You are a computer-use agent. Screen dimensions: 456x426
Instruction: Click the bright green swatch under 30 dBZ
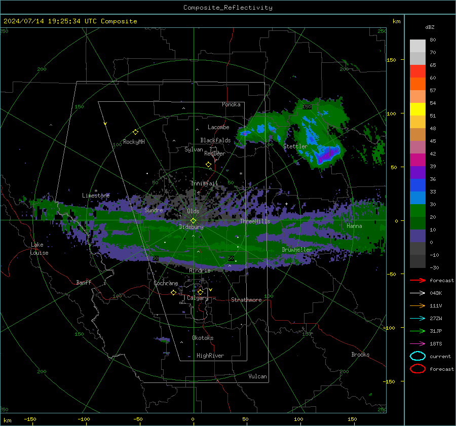[x=417, y=211]
